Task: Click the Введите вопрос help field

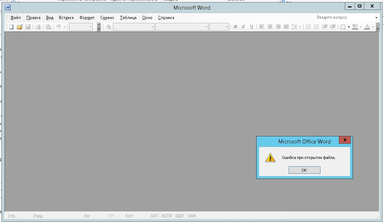Action: 344,17
